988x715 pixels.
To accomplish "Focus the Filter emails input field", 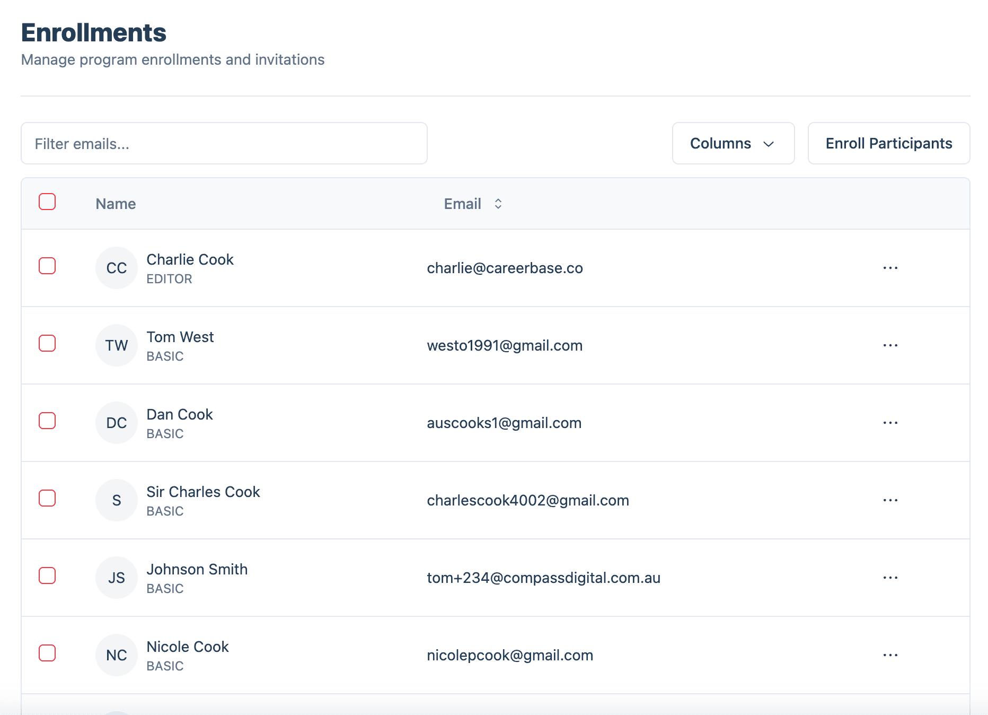I will click(224, 143).
